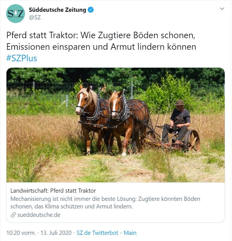Image resolution: width=232 pixels, height=241 pixels.
Task: Open the Süddeutsche Zeitung account name
Action: (x=57, y=10)
